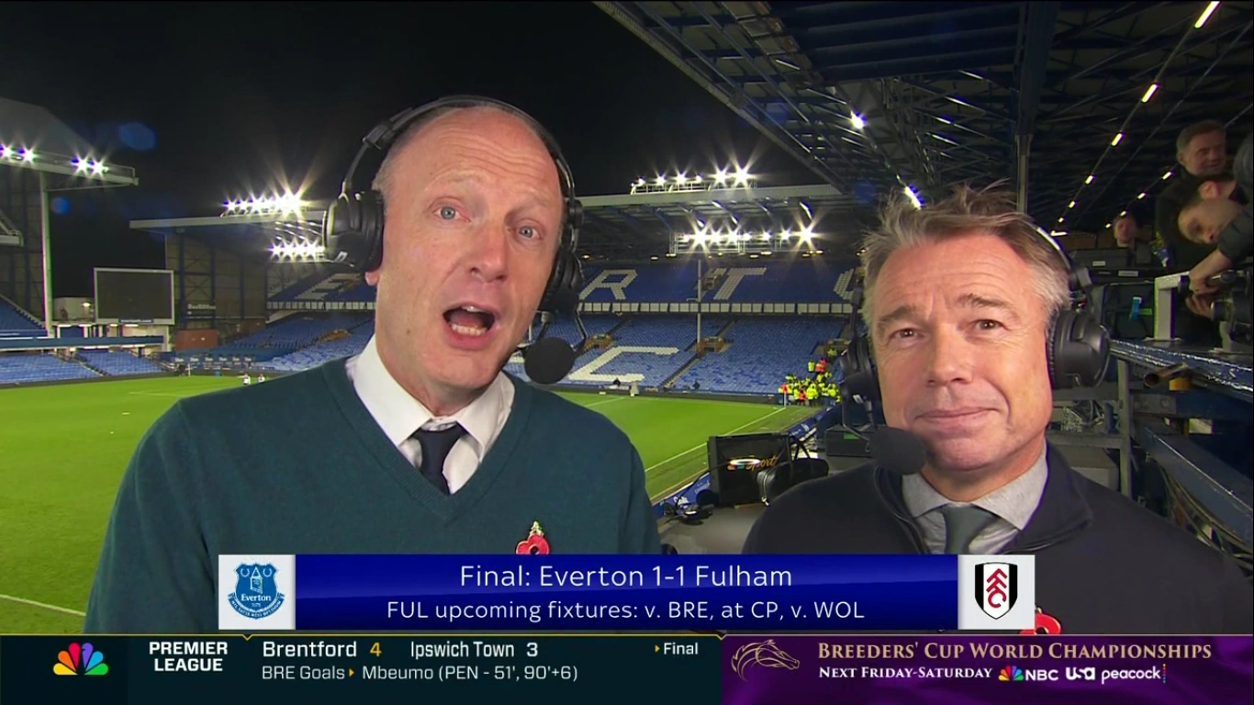
Task: Click the red poppy pin on the green sweater
Action: (x=532, y=540)
